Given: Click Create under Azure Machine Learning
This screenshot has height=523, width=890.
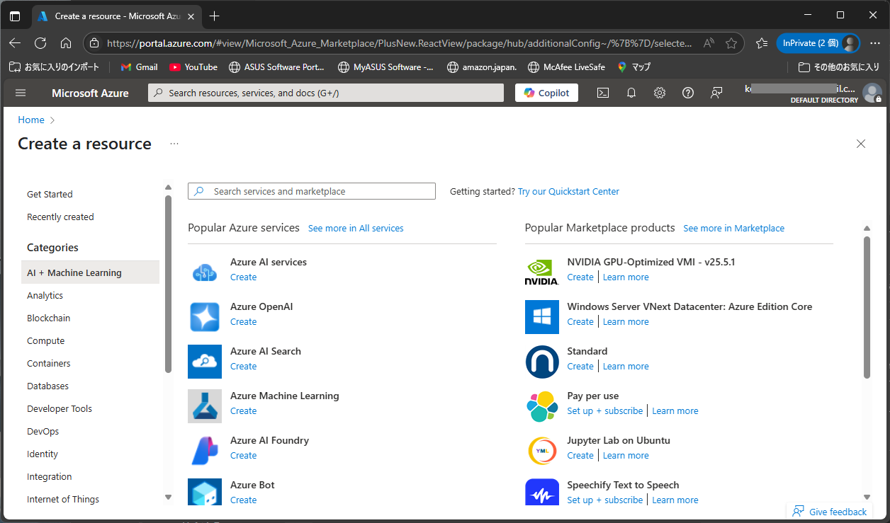Looking at the screenshot, I should (243, 410).
